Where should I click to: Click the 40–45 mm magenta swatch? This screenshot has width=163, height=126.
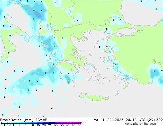pyautogui.click(x=70, y=123)
